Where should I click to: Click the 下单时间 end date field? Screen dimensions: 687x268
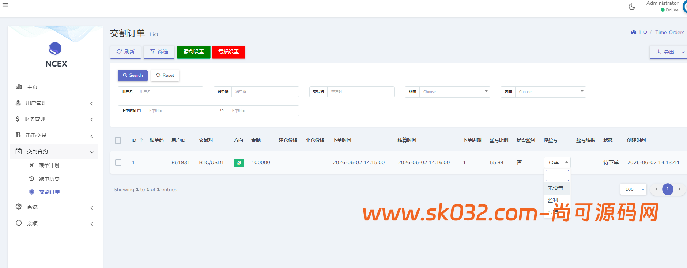[x=263, y=111]
